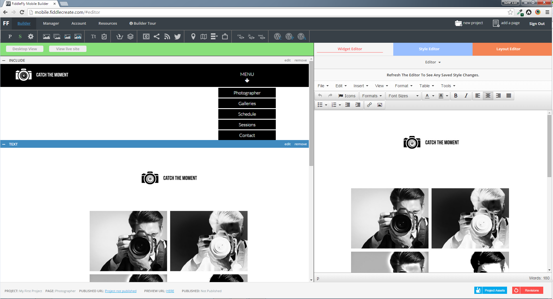The width and height of the screenshot is (553, 299).
Task: Switch to the Style Editor tab
Action: pyautogui.click(x=429, y=49)
